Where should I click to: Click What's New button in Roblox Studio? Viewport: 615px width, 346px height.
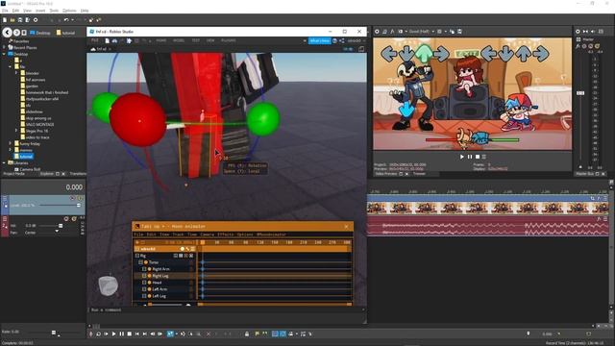320,40
